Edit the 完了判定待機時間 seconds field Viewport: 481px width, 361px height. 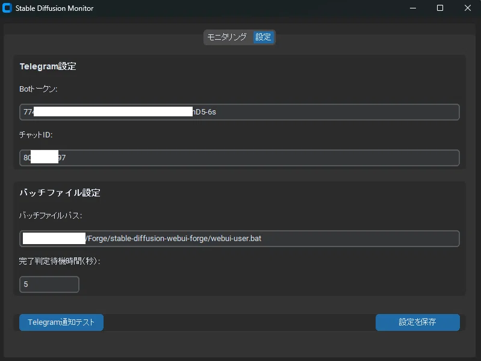pos(49,284)
